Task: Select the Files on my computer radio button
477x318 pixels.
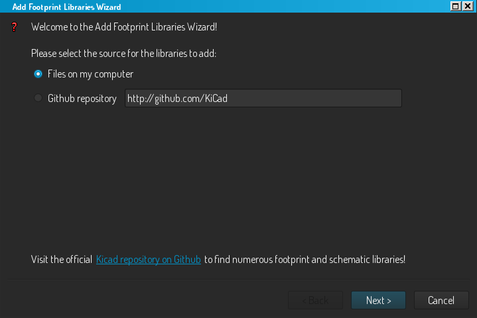Action: 38,74
